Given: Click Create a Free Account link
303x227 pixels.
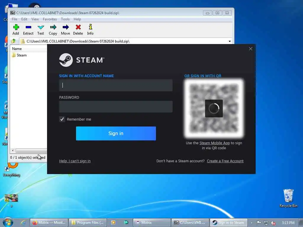Looking at the screenshot, I should pyautogui.click(x=225, y=161).
